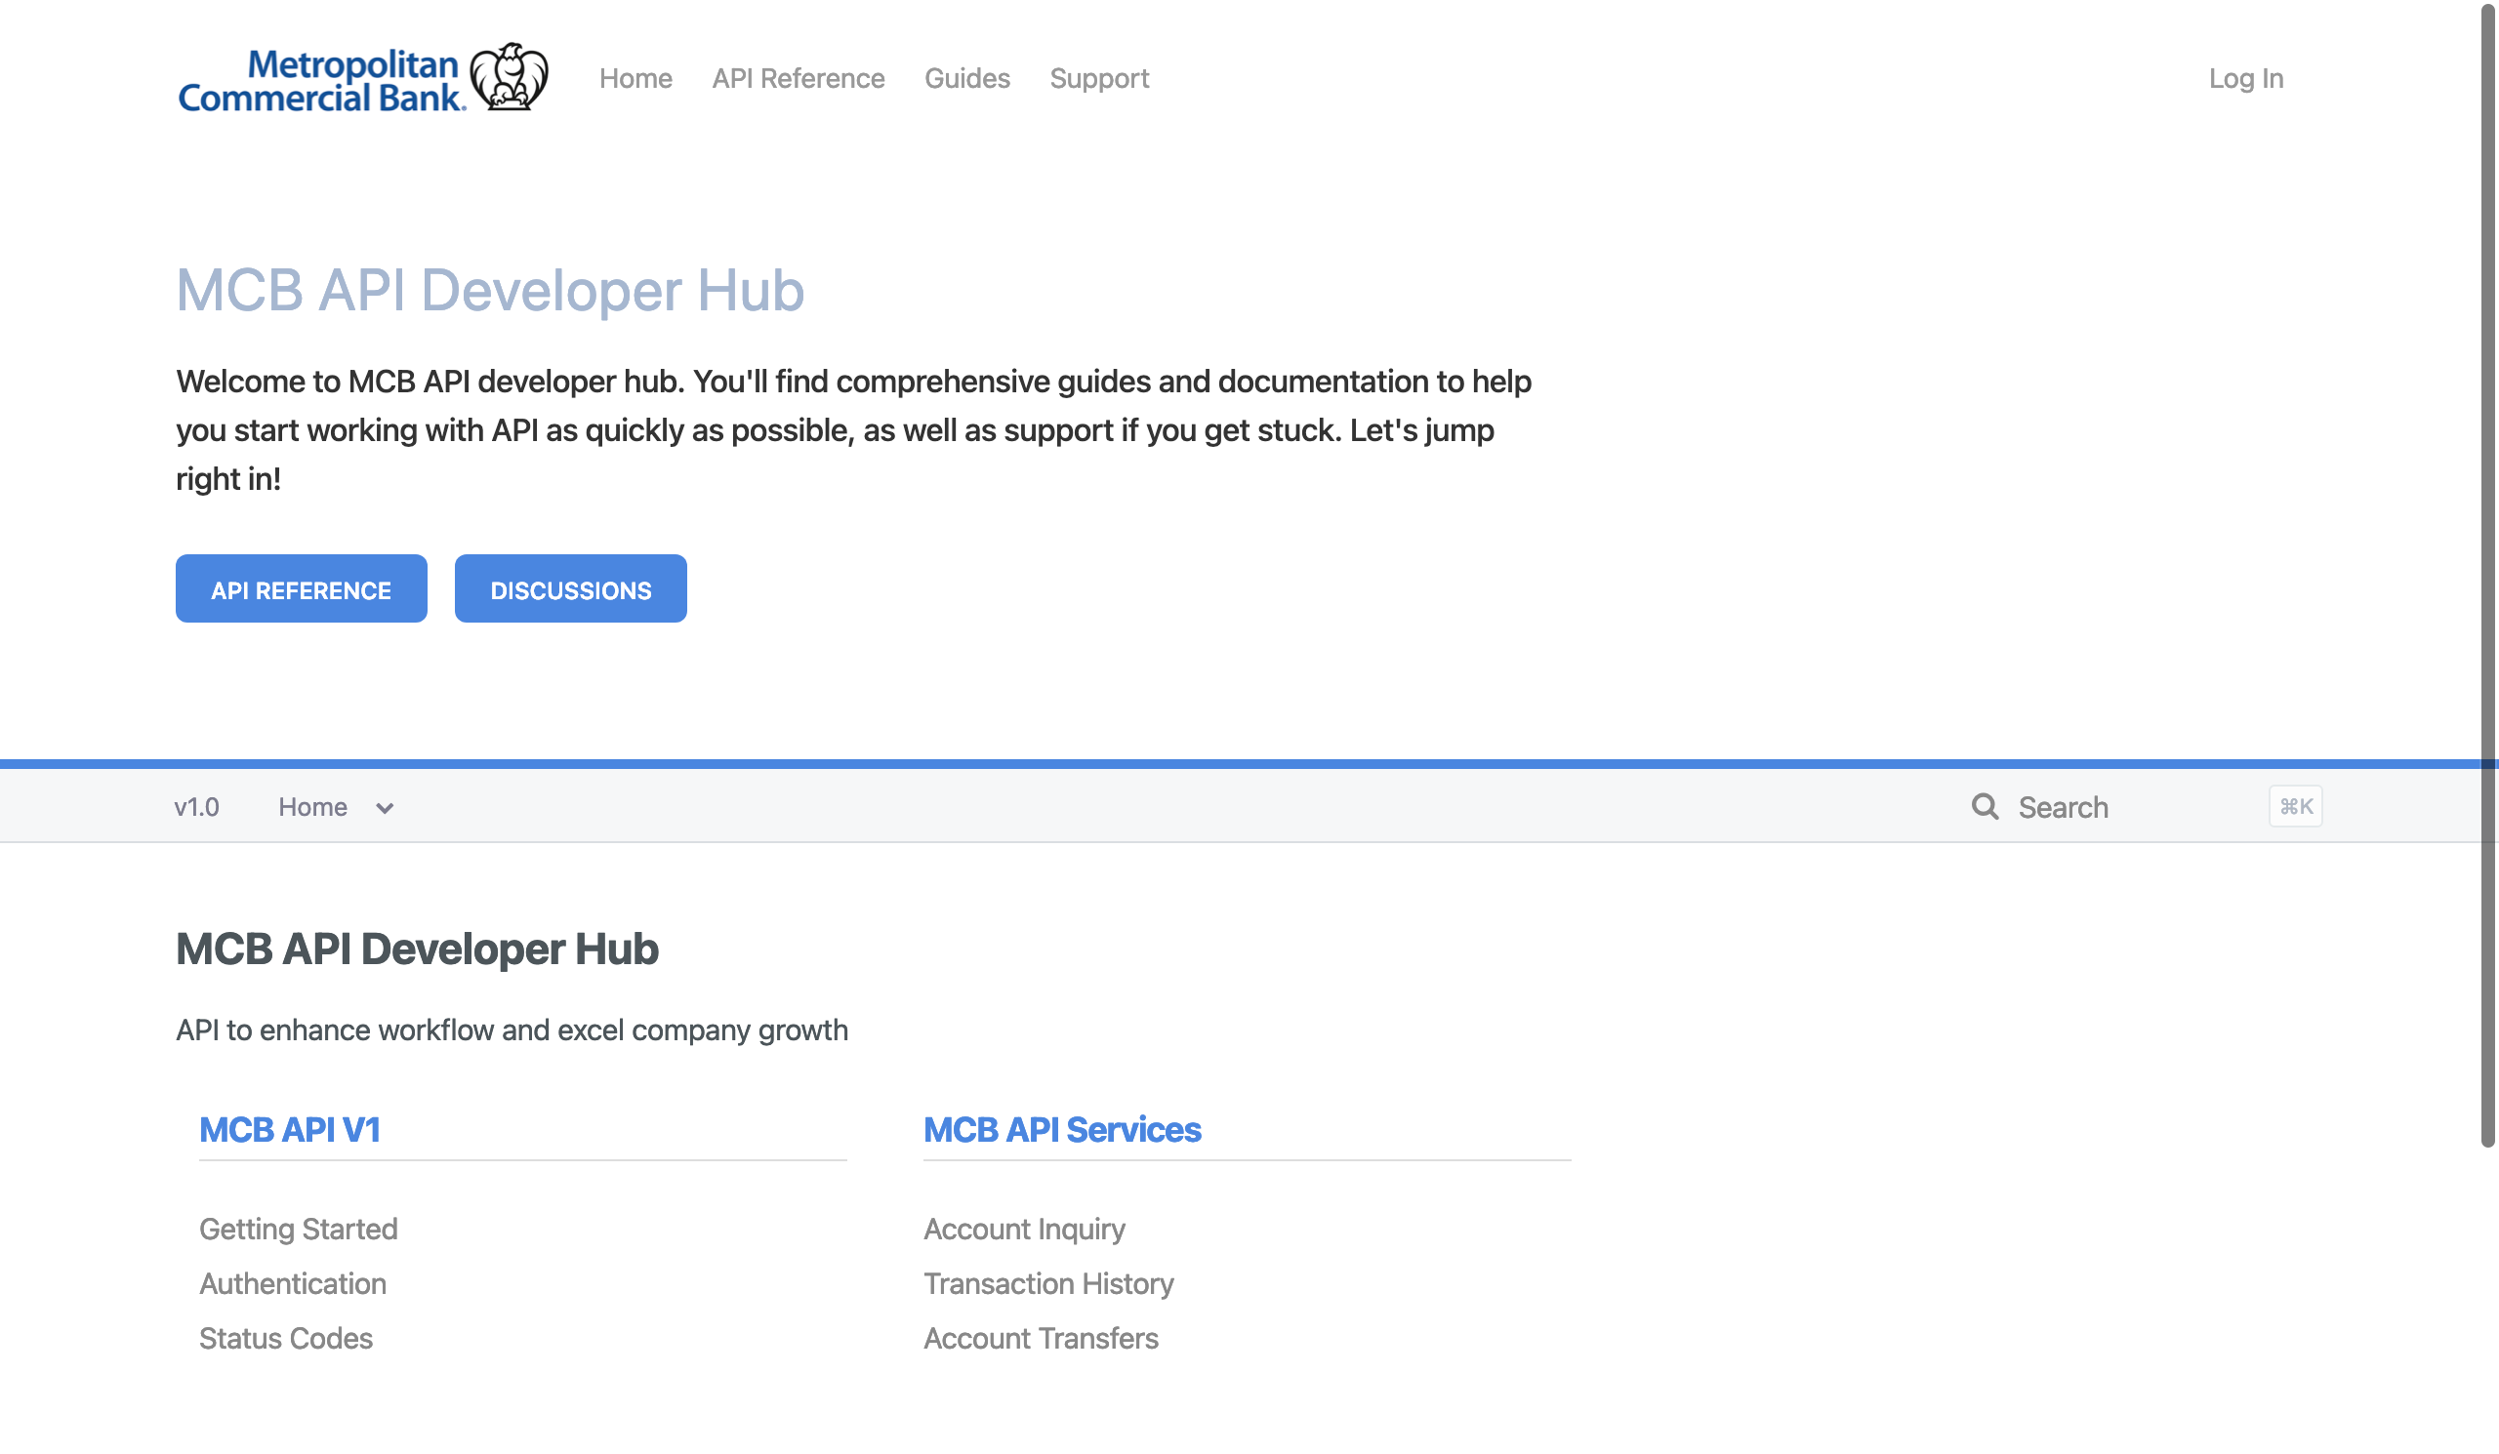Click the blue API REFERENCE button
The image size is (2499, 1454).
coord(302,588)
